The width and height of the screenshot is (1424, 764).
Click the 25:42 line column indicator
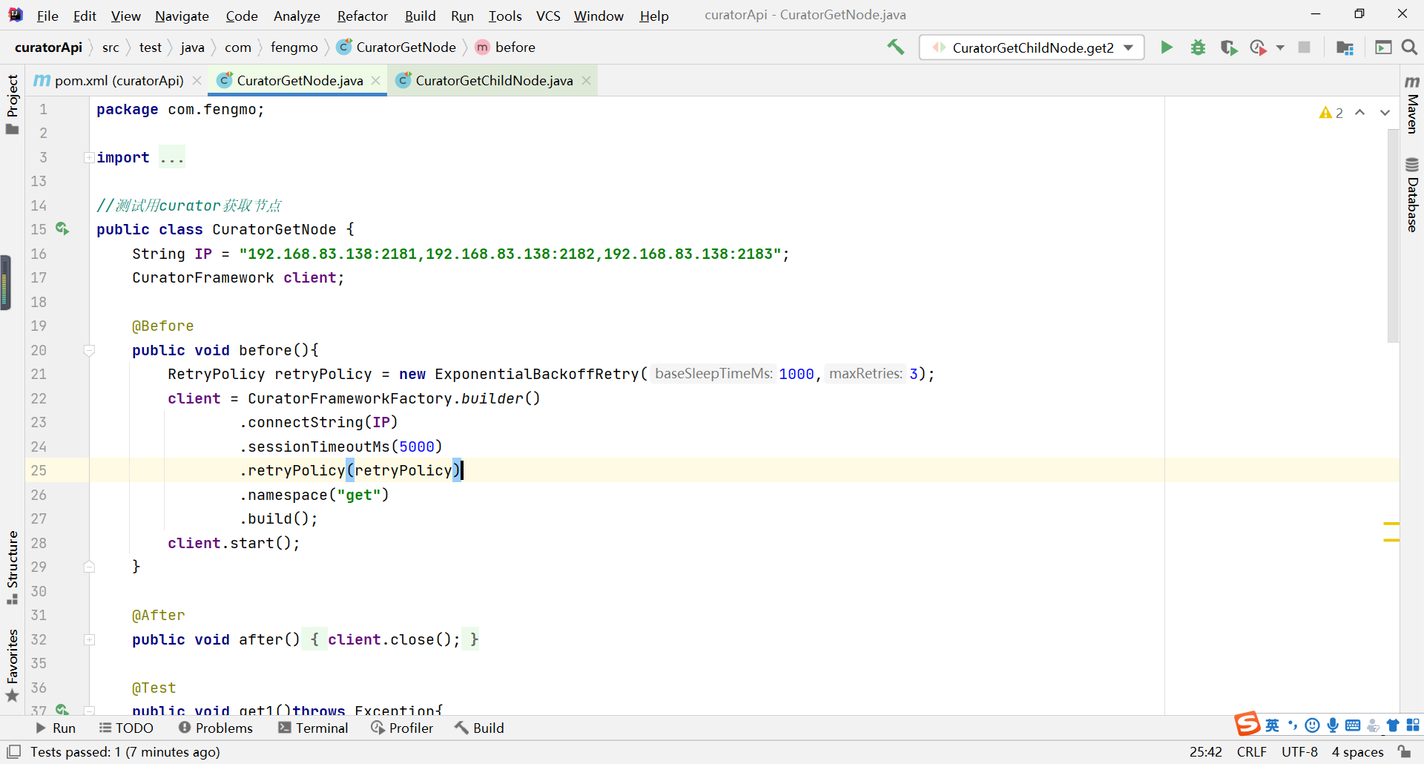(x=1205, y=751)
